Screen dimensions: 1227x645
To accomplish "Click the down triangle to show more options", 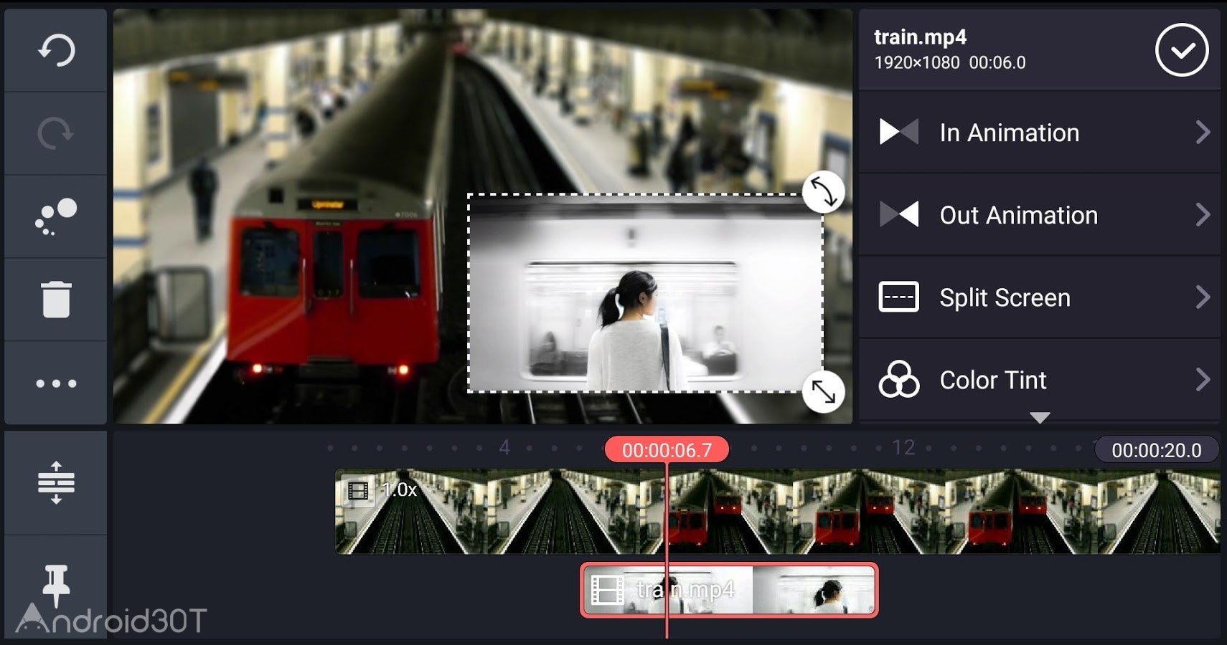I will click(1040, 417).
